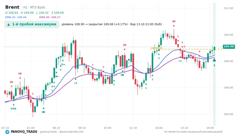
Task: Select the topmost red OB marker above the peak
Action: (174, 22)
